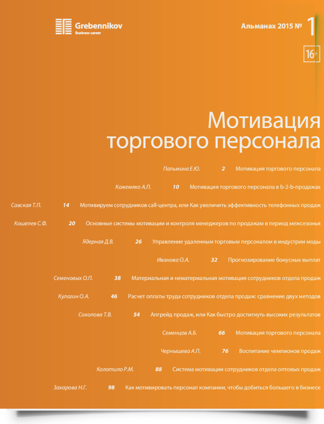Select author 'Кулагин О.А.'
The image size is (324, 424).
(74, 296)
